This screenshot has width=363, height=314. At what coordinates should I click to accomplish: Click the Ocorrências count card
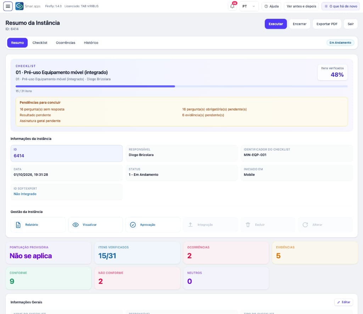[226, 253]
